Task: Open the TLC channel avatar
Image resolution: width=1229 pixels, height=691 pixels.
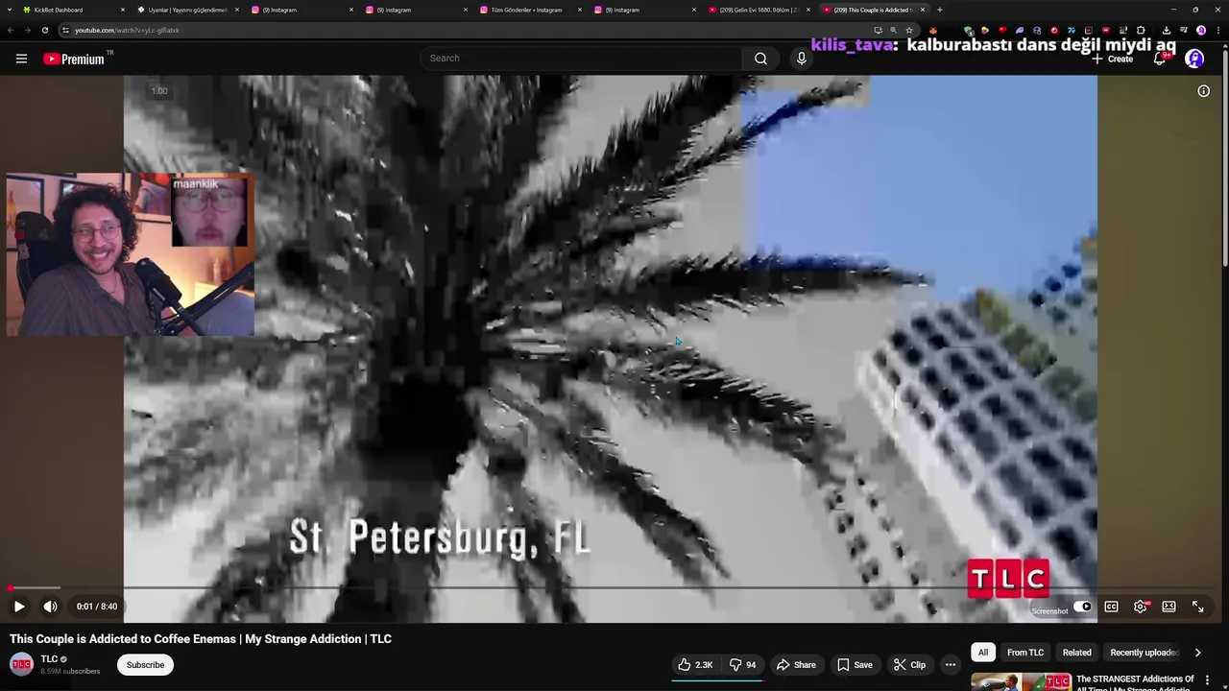Action: (x=21, y=665)
